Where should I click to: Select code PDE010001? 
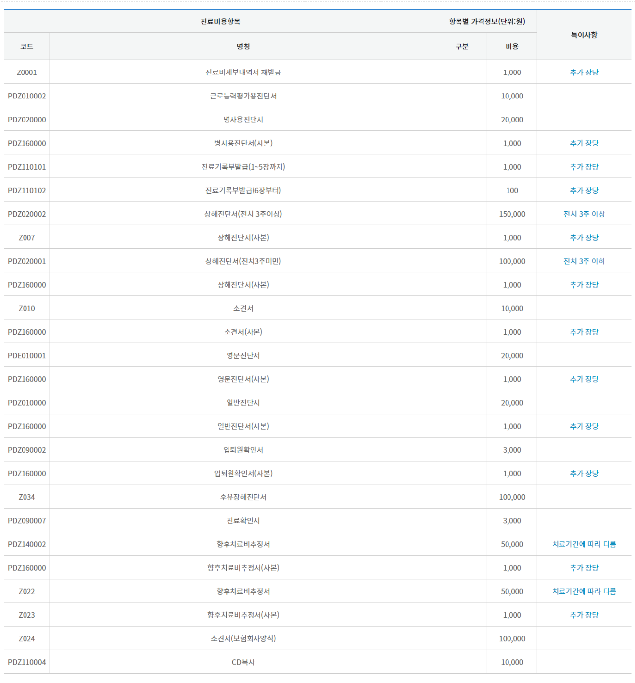[x=27, y=356]
